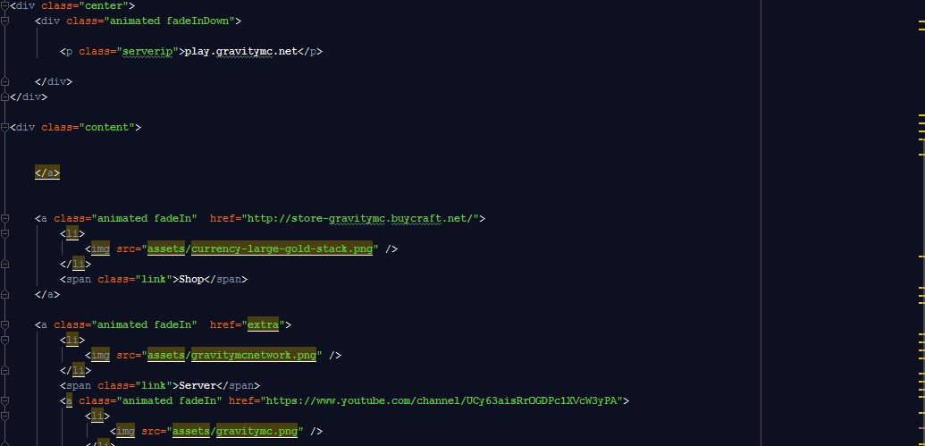Image resolution: width=925 pixels, height=446 pixels.
Task: Click the "link" class on Server span
Action: (x=154, y=386)
